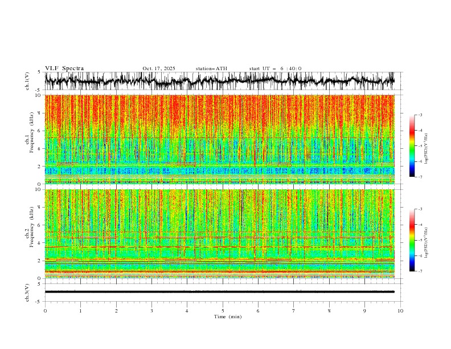Click the 'ch.3(V)' axis label
Image resolution: width=451 pixels, height=349 pixels.
click(x=27, y=293)
